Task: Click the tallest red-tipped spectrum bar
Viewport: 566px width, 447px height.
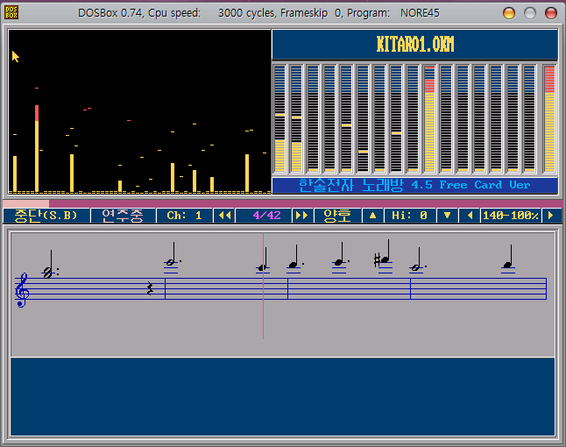Action: click(x=37, y=148)
